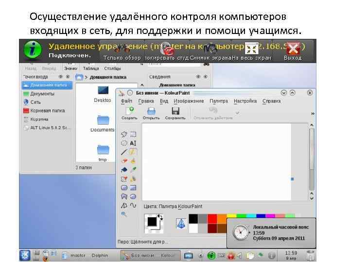Click the transparent color cone icon
The height and width of the screenshot is (262, 350).
(181, 224)
